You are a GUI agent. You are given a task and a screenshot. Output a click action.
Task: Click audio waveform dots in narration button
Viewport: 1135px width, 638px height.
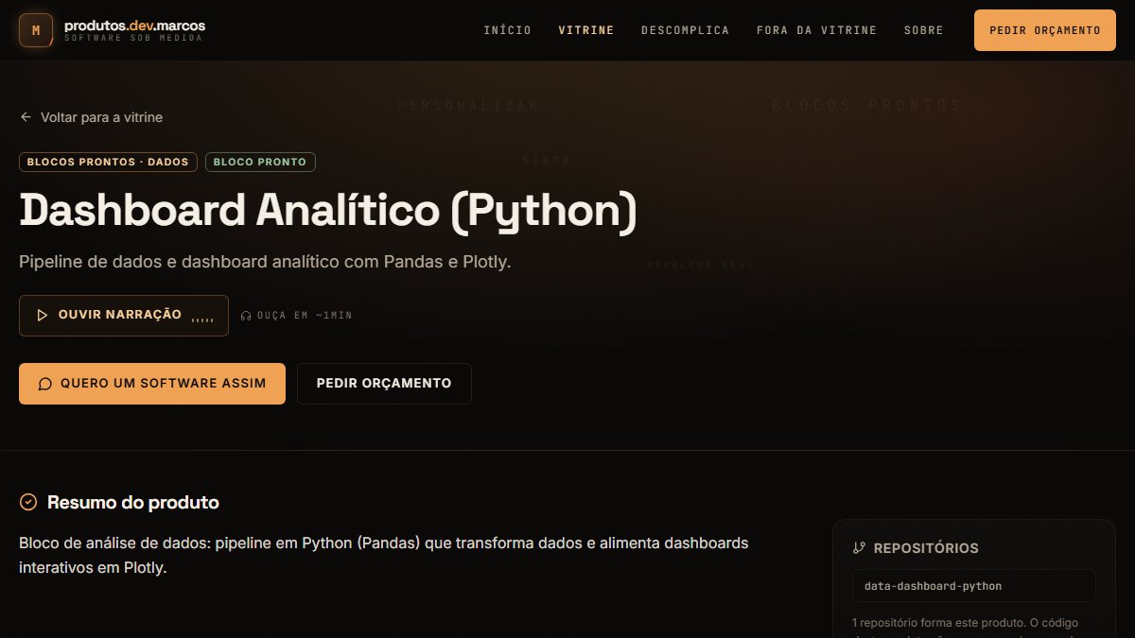pos(202,319)
